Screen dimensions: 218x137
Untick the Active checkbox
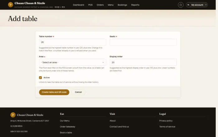[40, 78]
